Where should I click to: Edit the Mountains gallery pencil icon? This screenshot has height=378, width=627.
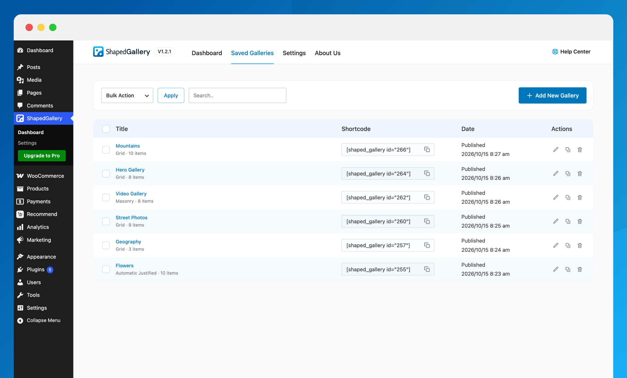click(x=556, y=149)
